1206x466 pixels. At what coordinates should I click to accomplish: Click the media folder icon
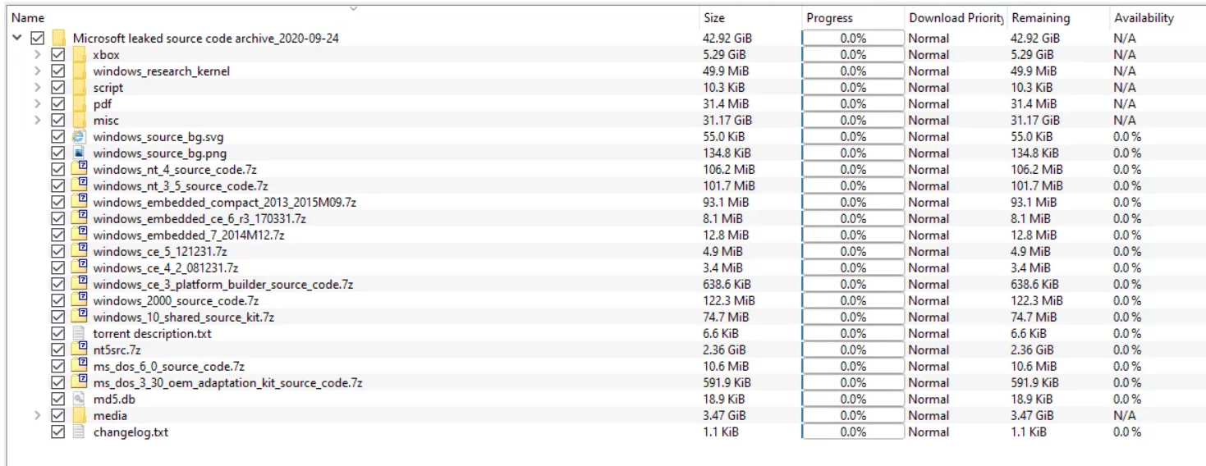tap(79, 415)
